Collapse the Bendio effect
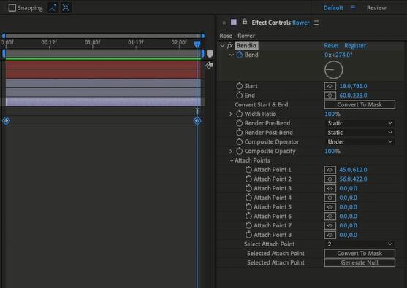 (x=222, y=46)
